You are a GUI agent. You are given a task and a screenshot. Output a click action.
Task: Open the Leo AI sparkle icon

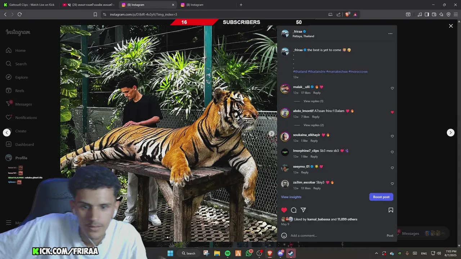coord(441,14)
